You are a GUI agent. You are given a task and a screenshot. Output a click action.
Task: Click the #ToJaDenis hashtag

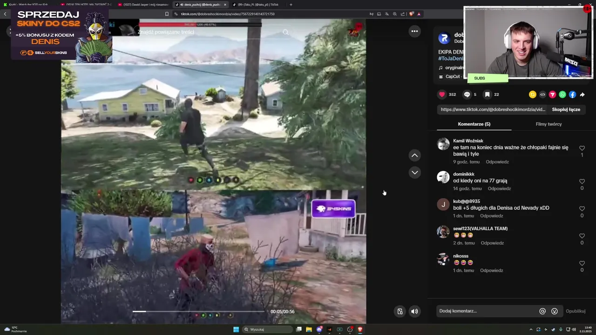[451, 59]
